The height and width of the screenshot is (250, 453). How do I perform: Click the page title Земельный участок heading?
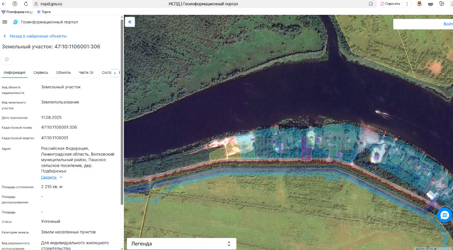[51, 47]
